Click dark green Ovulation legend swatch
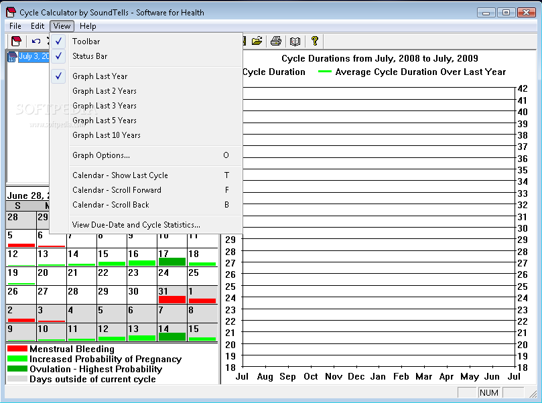The image size is (542, 403). 17,369
